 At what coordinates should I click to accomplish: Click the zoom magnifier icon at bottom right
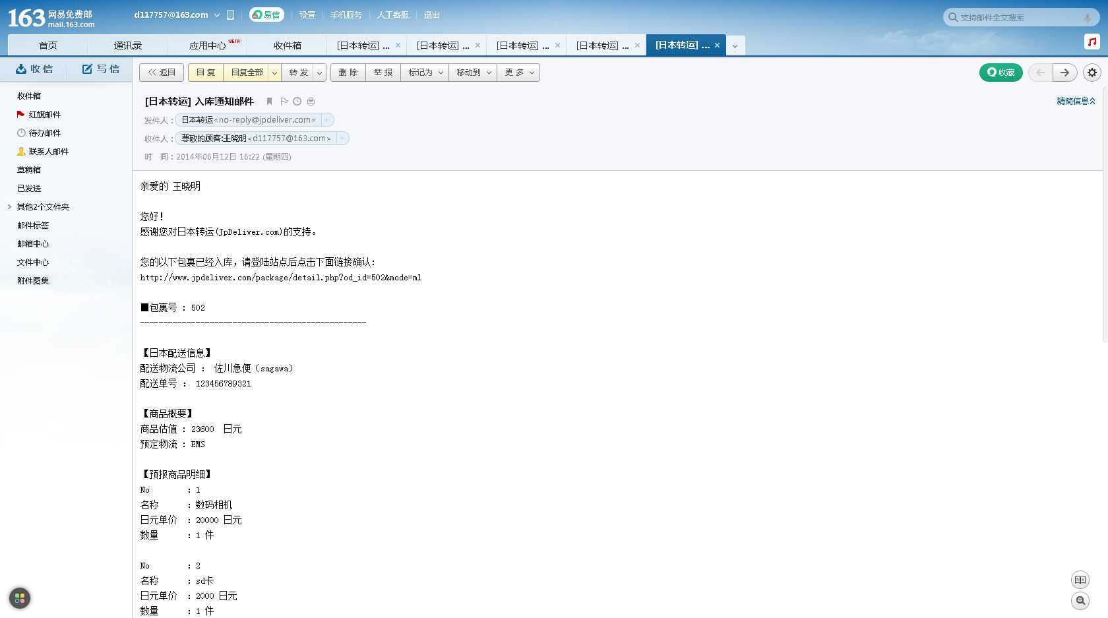tap(1080, 601)
